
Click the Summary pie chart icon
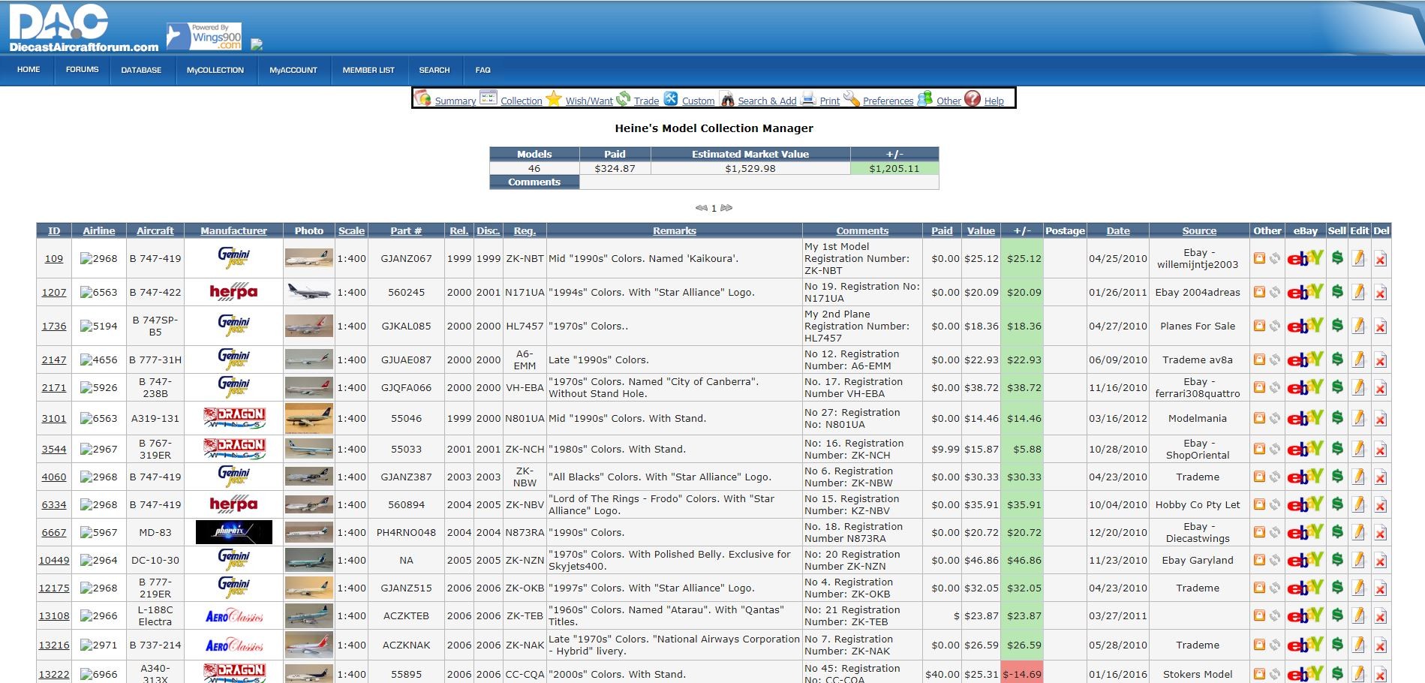[422, 98]
